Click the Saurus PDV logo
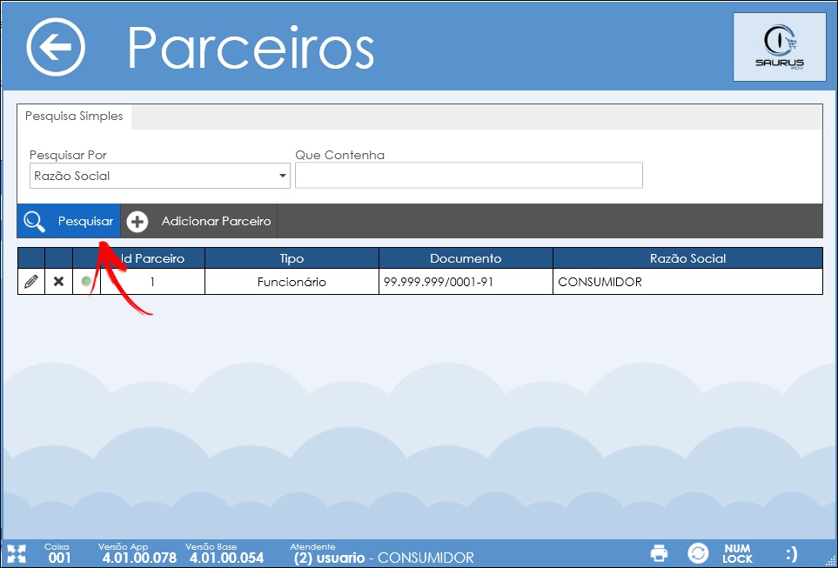Screen dimensions: 838x568 pyautogui.click(x=780, y=47)
